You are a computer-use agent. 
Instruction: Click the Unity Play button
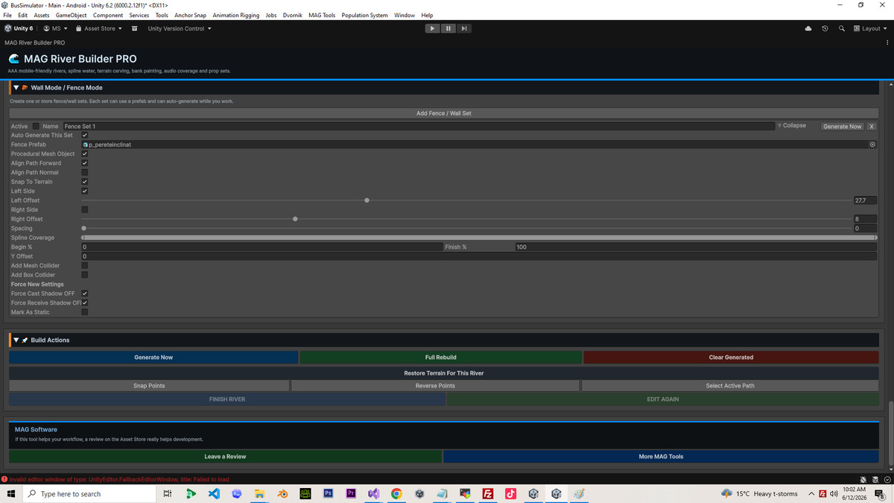[x=432, y=28]
